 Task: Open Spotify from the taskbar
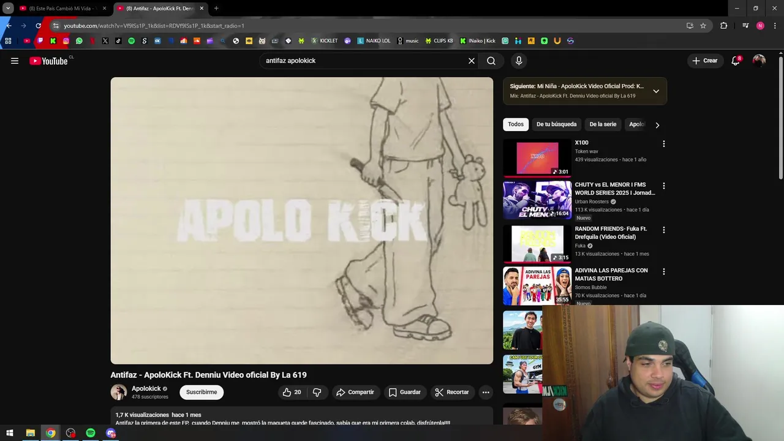[x=91, y=433]
